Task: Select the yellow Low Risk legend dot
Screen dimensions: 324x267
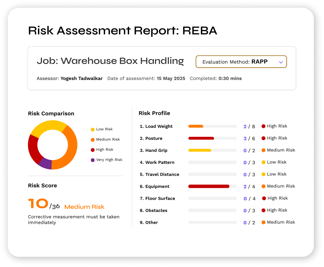Action: tap(93, 129)
